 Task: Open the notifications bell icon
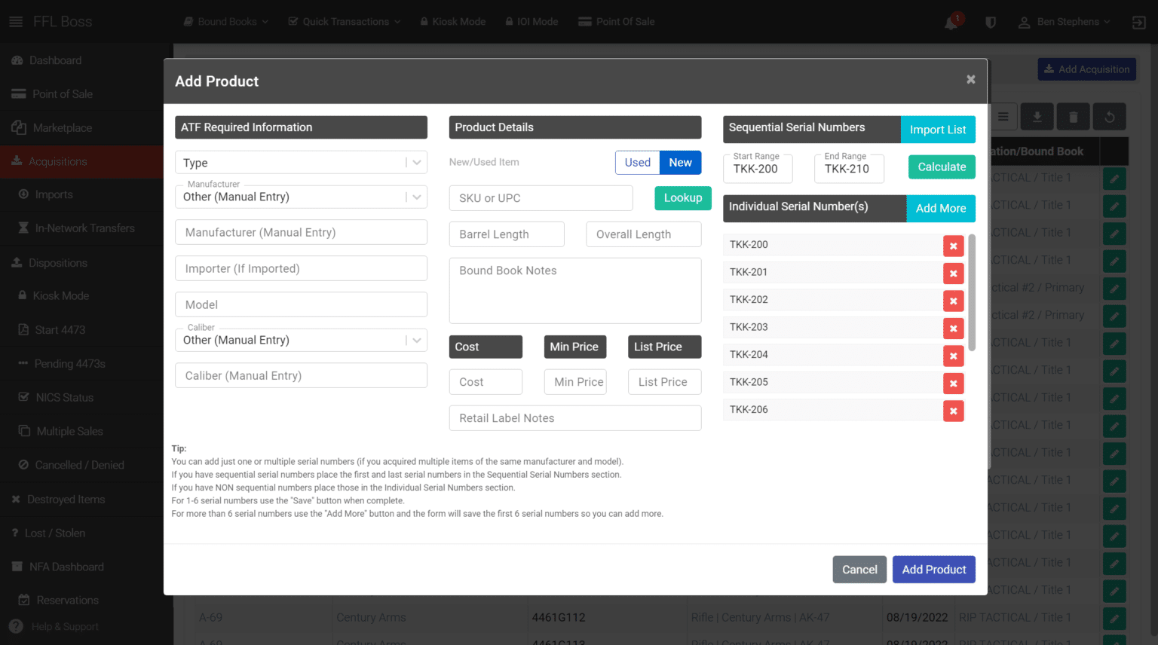(948, 22)
